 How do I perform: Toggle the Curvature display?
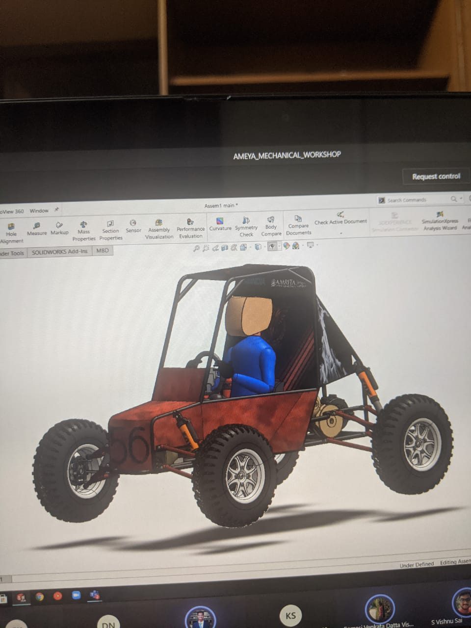coord(220,225)
